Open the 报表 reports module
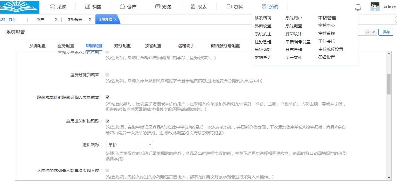 tap(198, 7)
